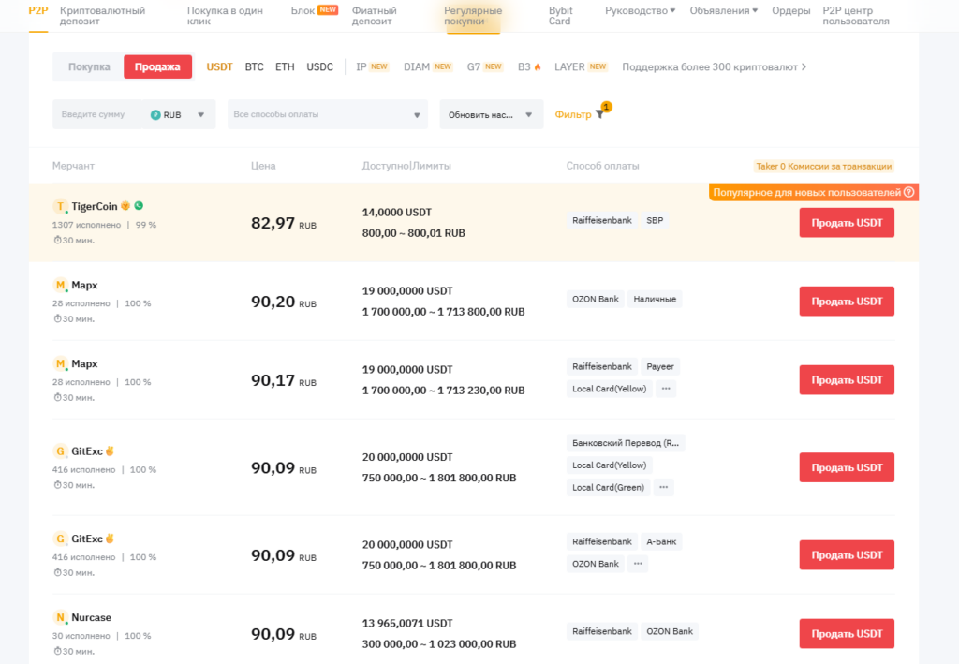Click the 82,97 RUB price
This screenshot has height=664, width=959.
click(283, 223)
